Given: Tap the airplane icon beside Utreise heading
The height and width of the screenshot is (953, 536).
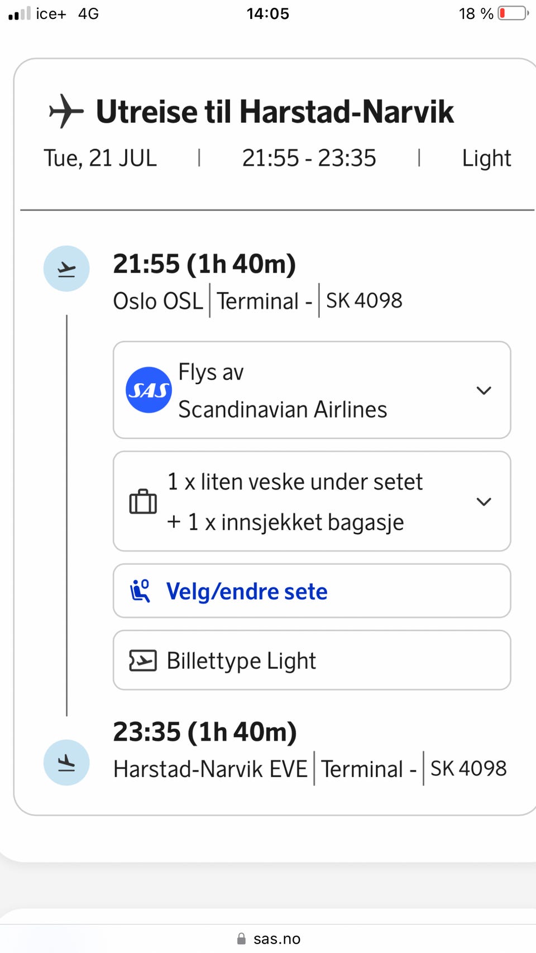Looking at the screenshot, I should (66, 111).
